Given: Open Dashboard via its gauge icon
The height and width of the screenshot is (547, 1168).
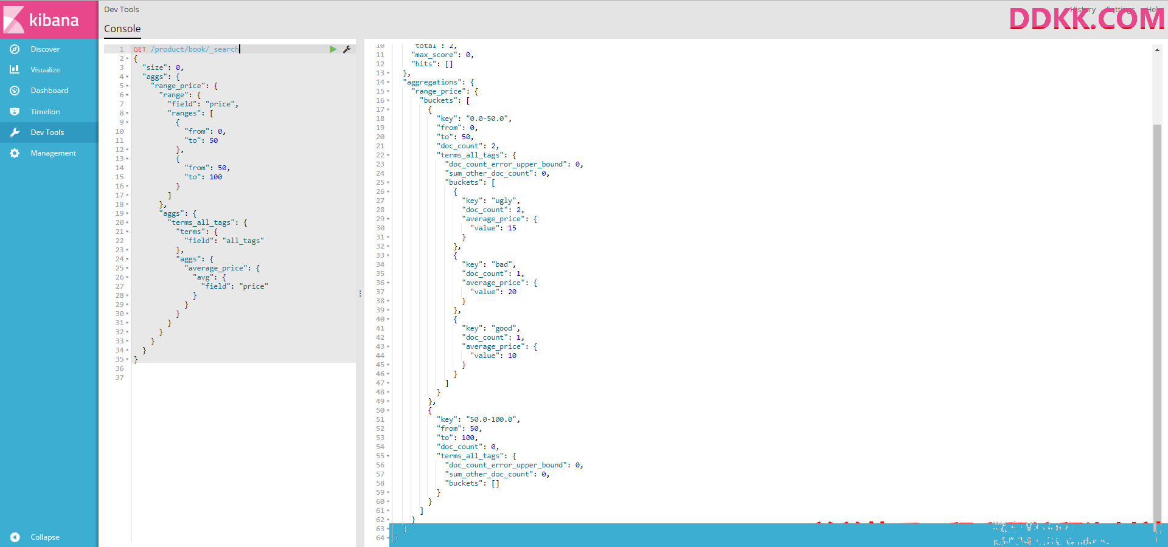Looking at the screenshot, I should tap(15, 91).
